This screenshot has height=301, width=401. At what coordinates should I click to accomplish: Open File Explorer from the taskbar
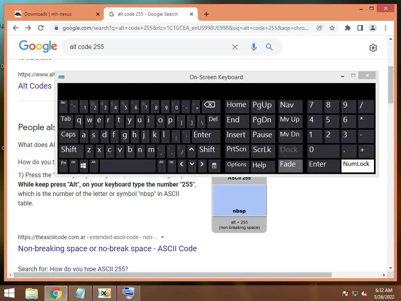coord(32,293)
